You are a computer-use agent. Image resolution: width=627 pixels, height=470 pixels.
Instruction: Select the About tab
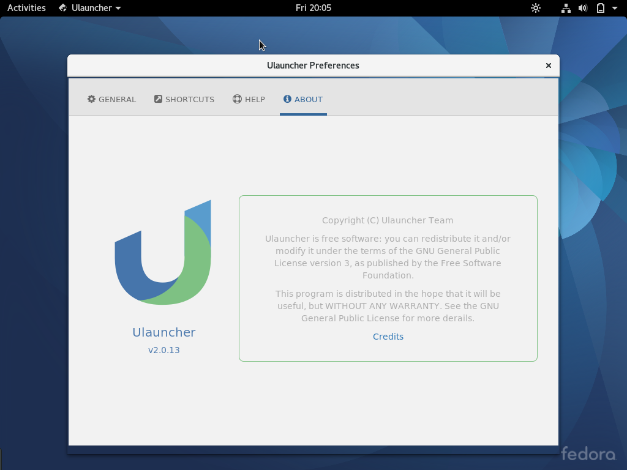pos(303,99)
